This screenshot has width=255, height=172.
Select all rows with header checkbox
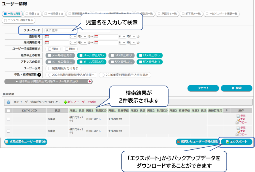(x=8, y=111)
